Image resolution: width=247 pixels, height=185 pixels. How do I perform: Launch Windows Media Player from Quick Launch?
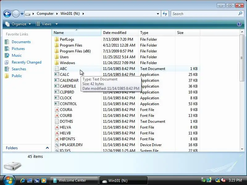click(44, 180)
